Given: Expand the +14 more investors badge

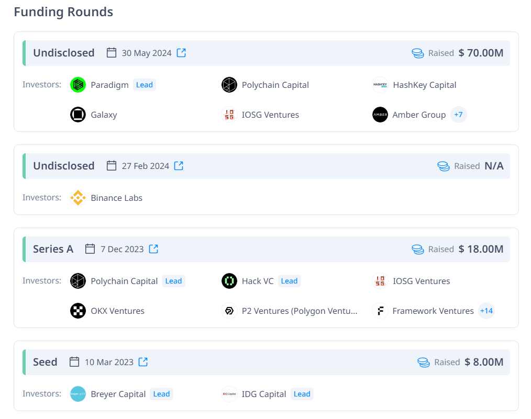Looking at the screenshot, I should coord(486,311).
